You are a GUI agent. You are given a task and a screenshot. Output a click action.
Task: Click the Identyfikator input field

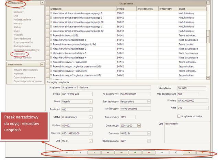tap(192, 88)
